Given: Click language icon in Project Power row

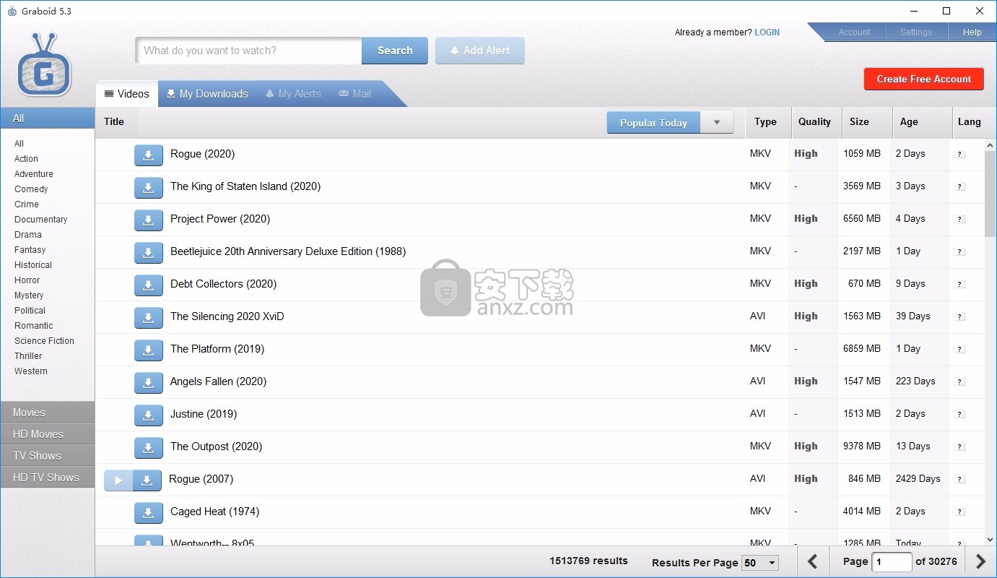Looking at the screenshot, I should point(959,219).
